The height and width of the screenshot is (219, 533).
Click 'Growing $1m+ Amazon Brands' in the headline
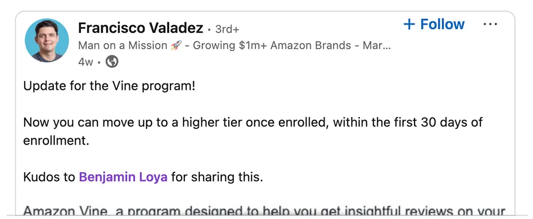coord(272,45)
